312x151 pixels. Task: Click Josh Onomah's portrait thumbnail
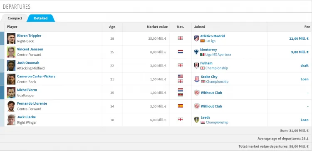(x=11, y=65)
